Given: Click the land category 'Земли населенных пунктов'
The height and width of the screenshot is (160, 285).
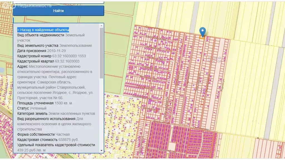Looking at the screenshot, I should pyautogui.click(x=72, y=113).
